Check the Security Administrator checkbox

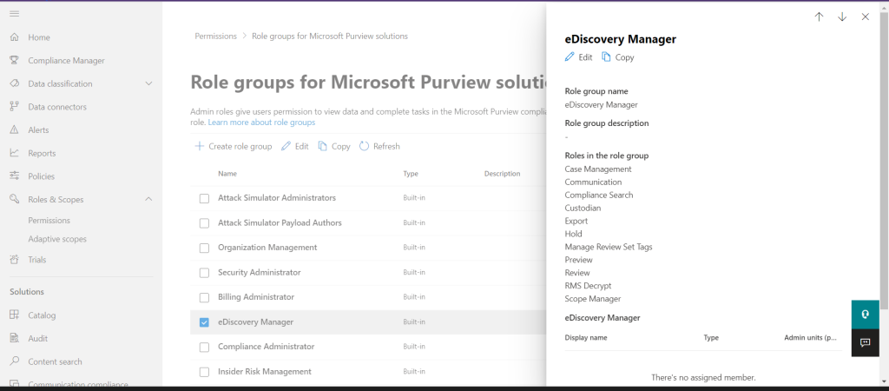204,273
